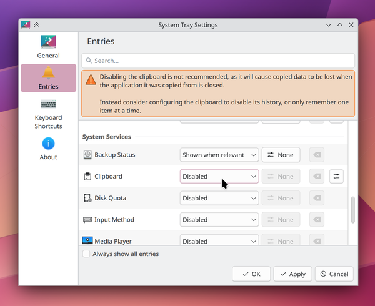Click the Clipboard configure sliders icon
The width and height of the screenshot is (375, 306).
(x=336, y=177)
